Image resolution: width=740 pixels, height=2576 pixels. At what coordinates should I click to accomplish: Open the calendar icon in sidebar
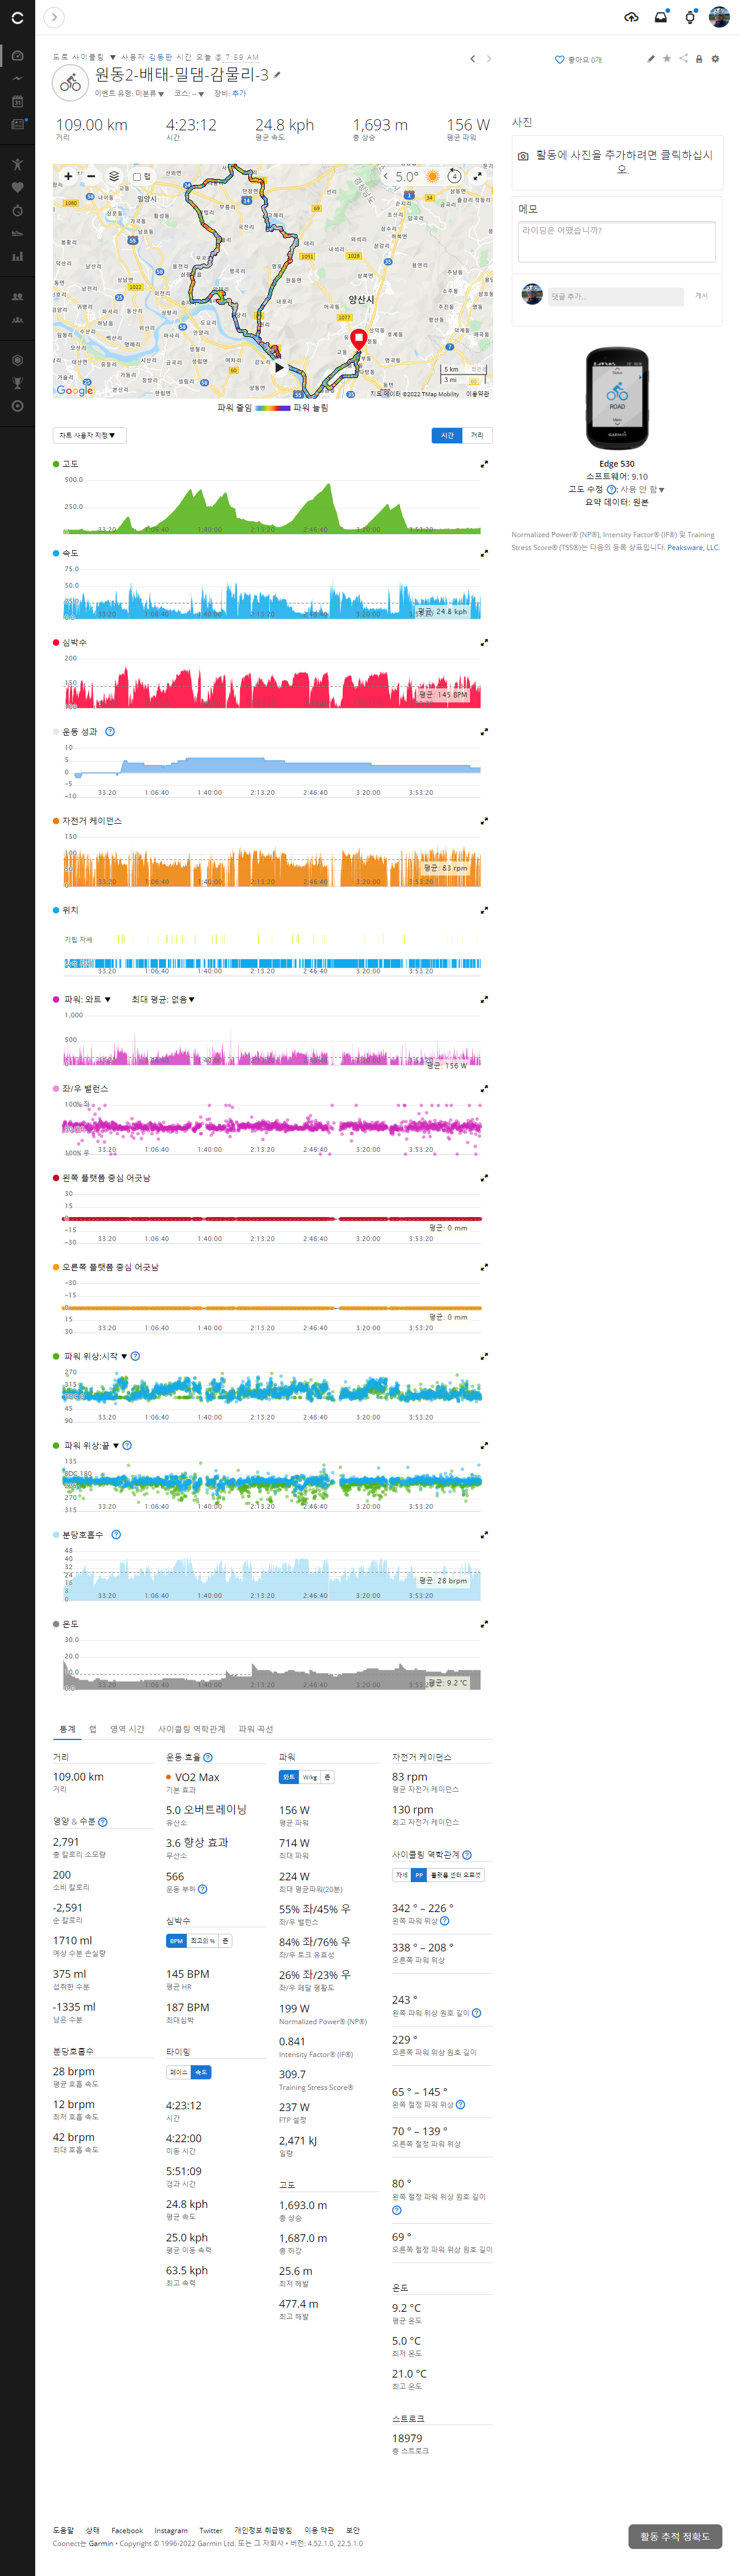tap(17, 101)
